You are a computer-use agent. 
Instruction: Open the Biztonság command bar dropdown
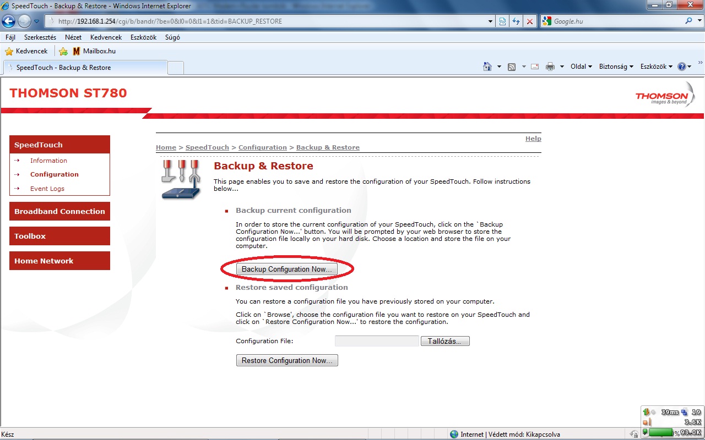[616, 67]
